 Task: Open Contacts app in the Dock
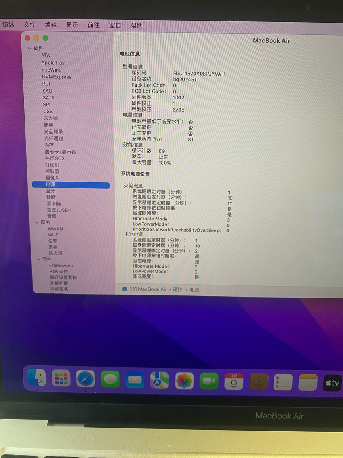259,382
